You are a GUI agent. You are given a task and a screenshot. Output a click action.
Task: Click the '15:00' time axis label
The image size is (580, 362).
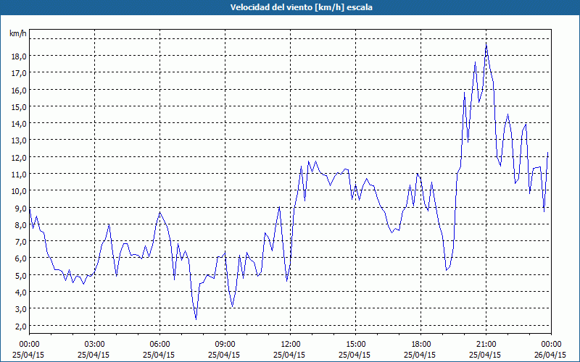pos(355,345)
